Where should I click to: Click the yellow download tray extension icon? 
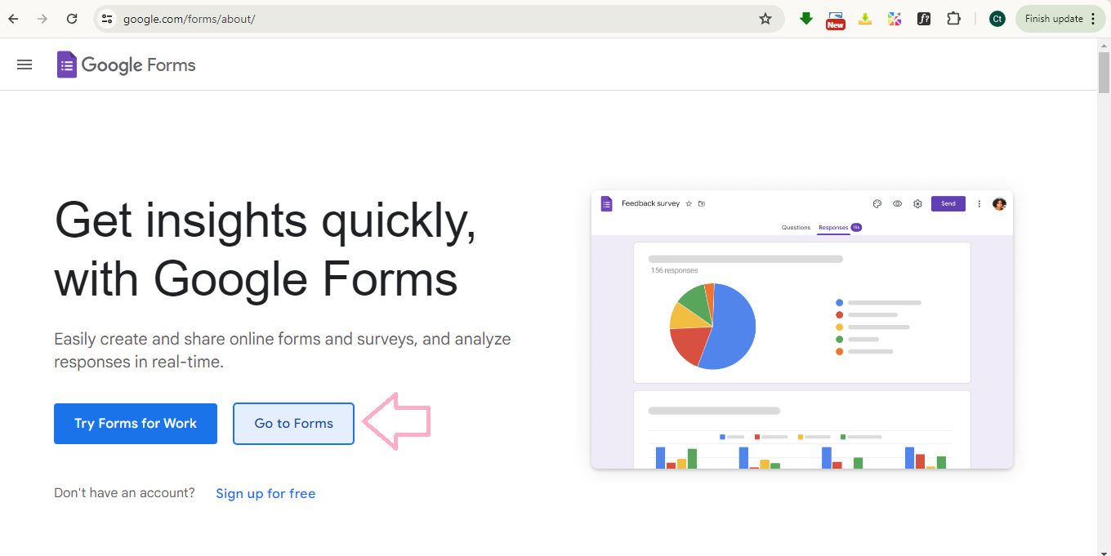click(865, 19)
